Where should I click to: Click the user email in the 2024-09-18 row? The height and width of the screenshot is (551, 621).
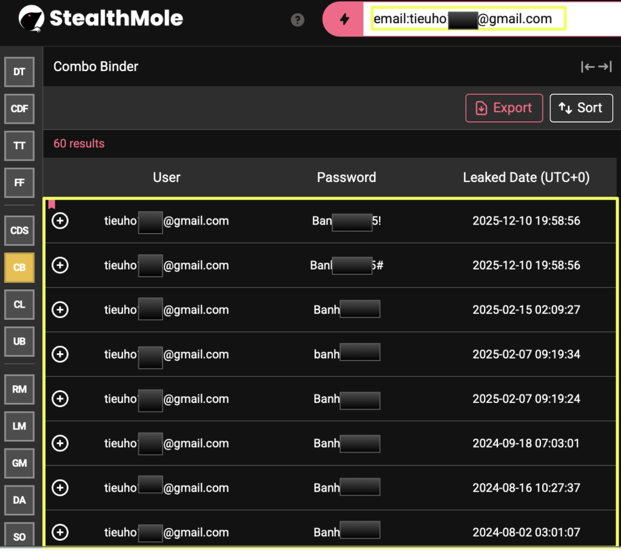[166, 443]
